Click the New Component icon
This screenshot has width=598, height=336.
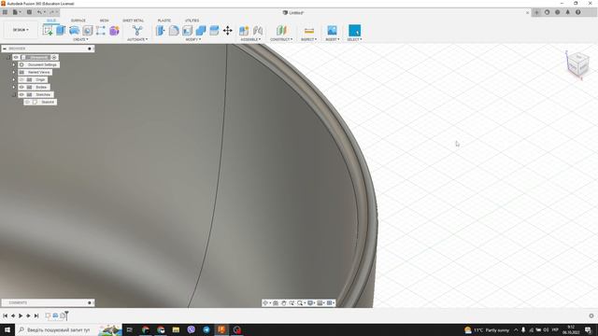point(244,31)
